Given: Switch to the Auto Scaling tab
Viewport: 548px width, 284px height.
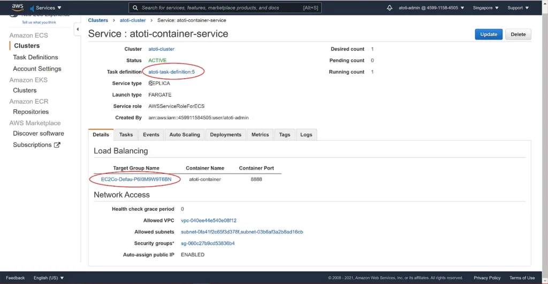Looking at the screenshot, I should tap(185, 134).
